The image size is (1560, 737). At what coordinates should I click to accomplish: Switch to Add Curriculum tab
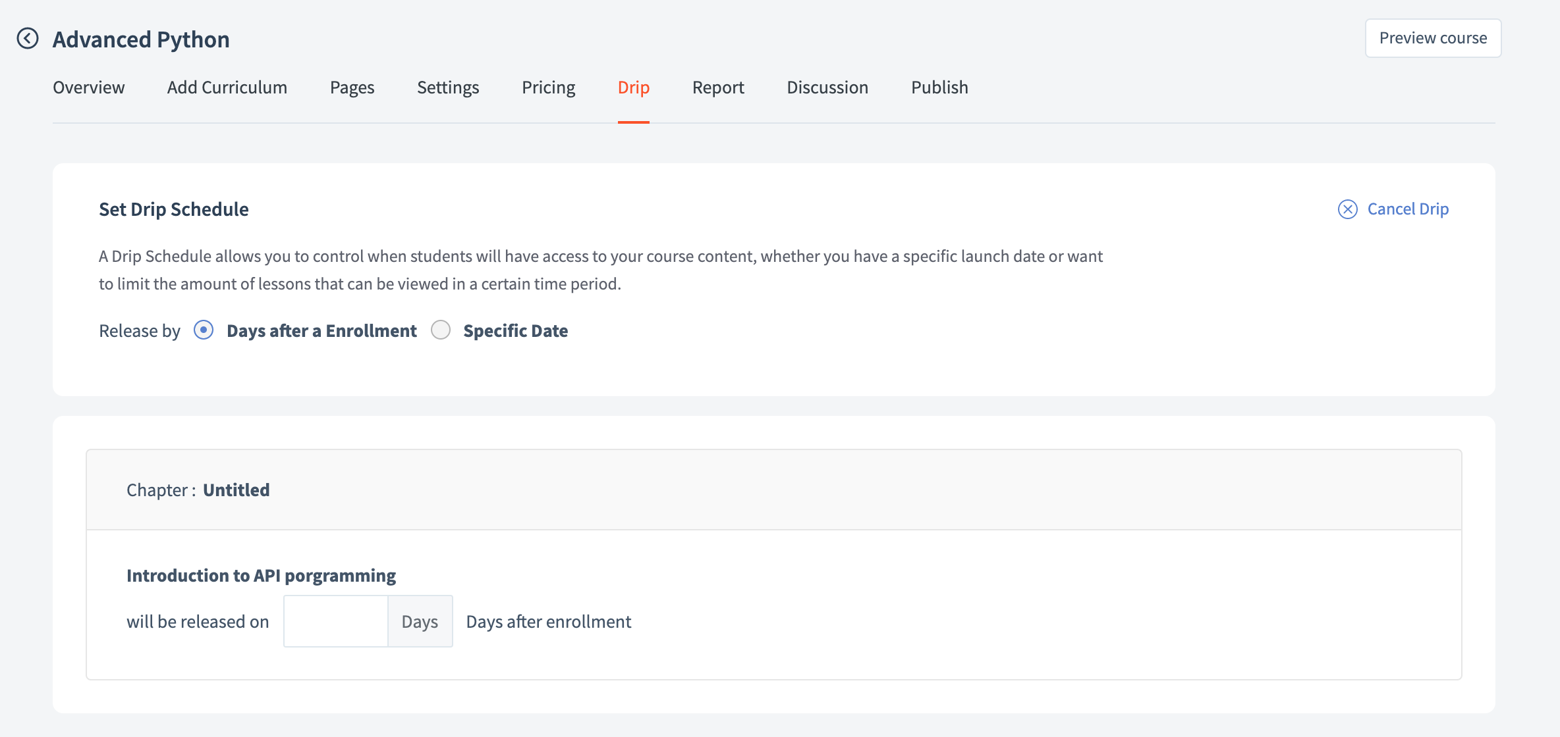(227, 88)
